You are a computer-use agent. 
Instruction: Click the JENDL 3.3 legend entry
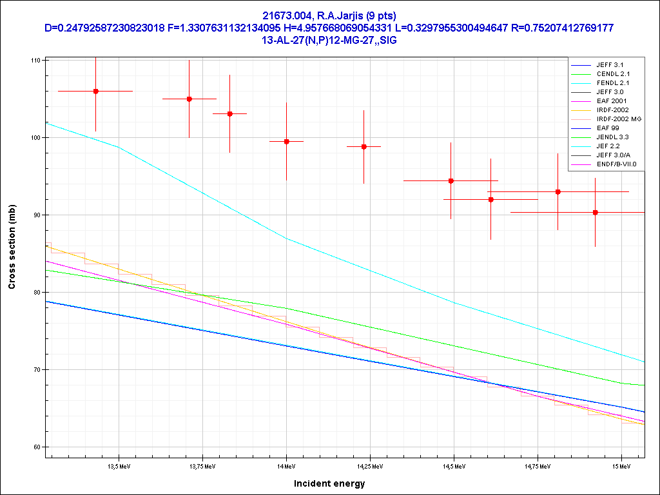[612, 137]
